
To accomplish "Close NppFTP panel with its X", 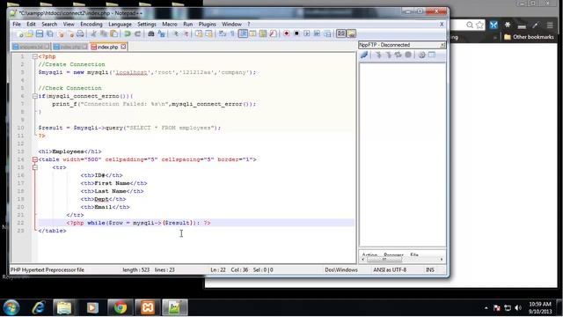I will tap(442, 45).
